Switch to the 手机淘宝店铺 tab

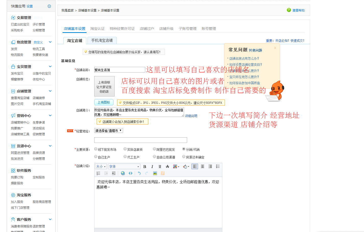click(x=102, y=40)
